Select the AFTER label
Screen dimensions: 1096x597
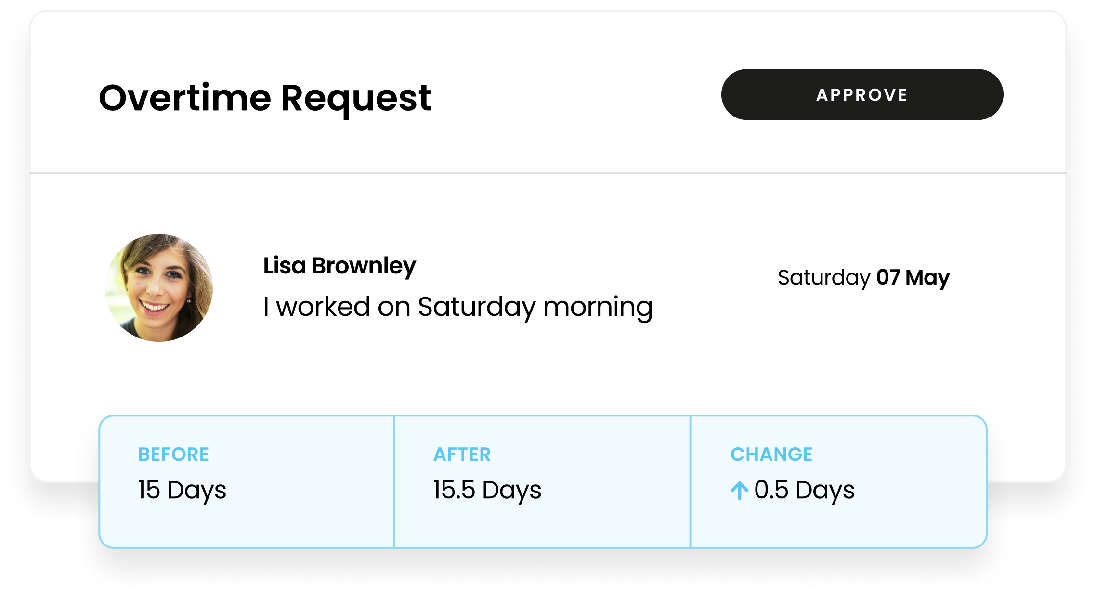[x=462, y=454]
